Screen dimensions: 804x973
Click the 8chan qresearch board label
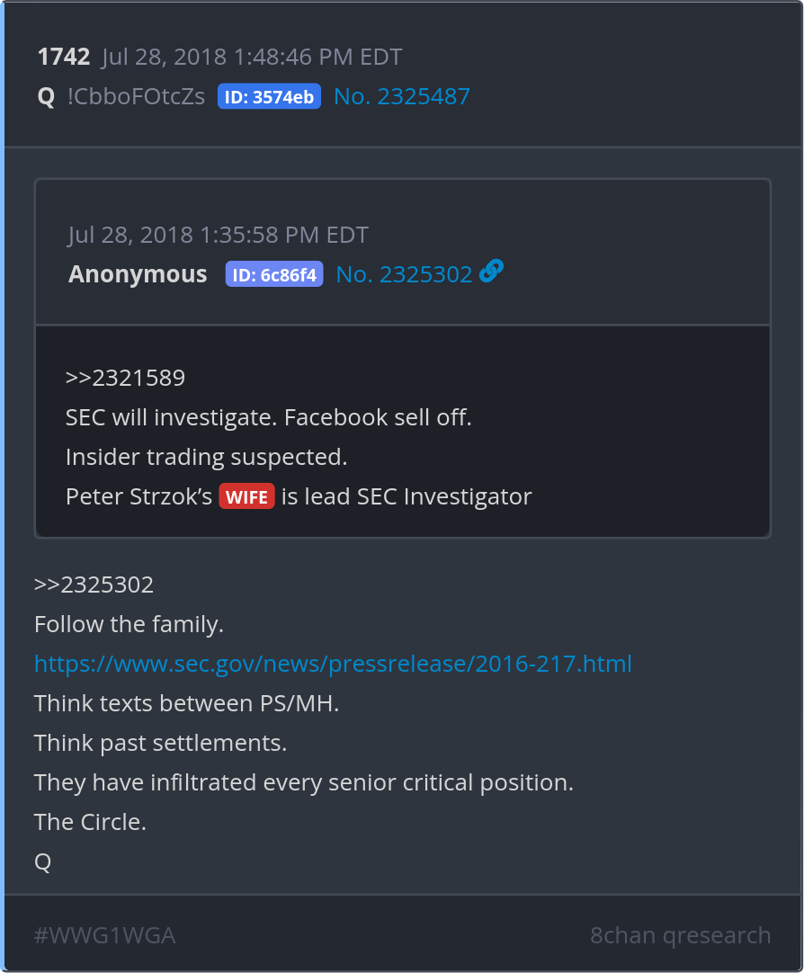tap(680, 936)
